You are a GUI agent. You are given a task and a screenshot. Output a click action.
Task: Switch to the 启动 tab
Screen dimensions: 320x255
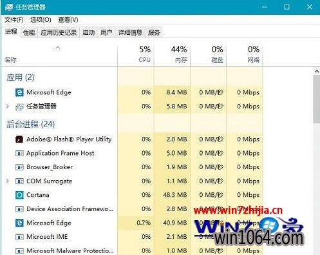pyautogui.click(x=88, y=32)
